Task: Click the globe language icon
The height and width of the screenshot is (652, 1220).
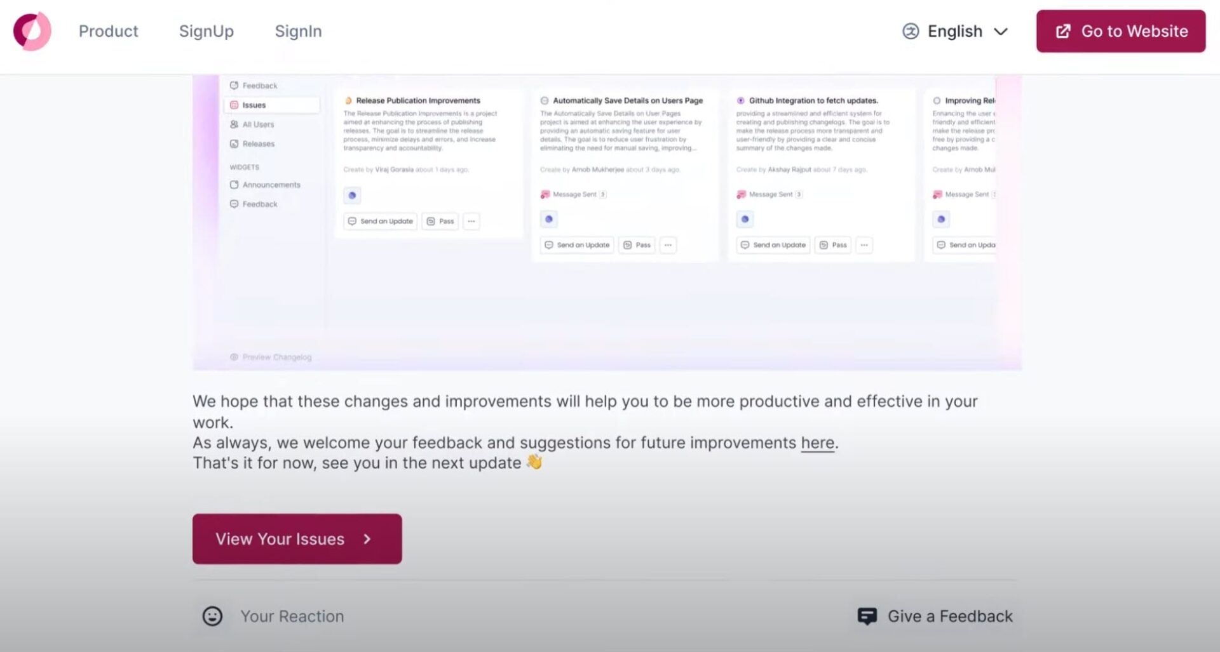Action: tap(911, 31)
